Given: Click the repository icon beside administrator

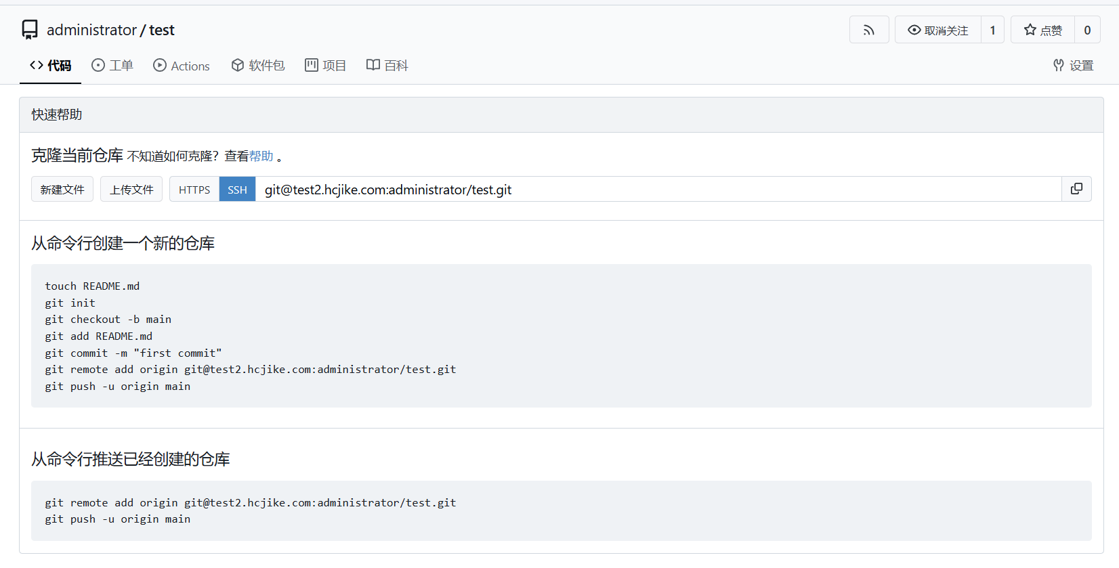Looking at the screenshot, I should point(30,30).
